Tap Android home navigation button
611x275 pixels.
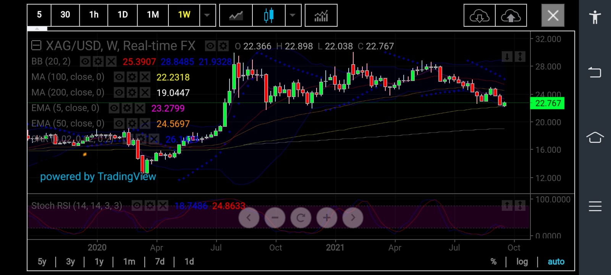595,137
